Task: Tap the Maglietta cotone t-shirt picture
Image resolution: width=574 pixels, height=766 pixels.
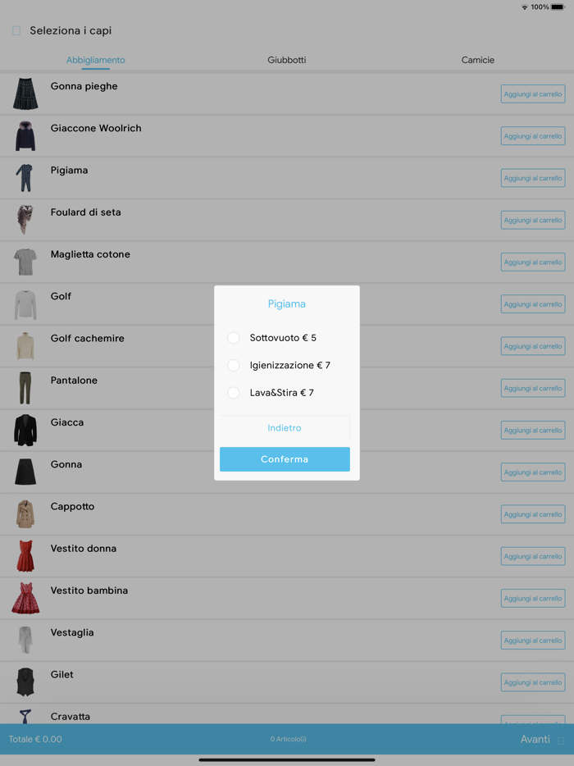Action: tap(25, 262)
